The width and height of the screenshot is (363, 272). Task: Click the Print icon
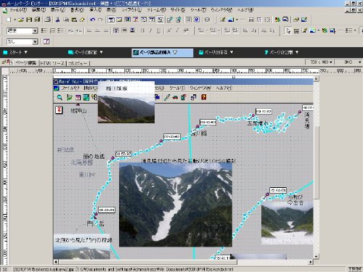click(48, 20)
